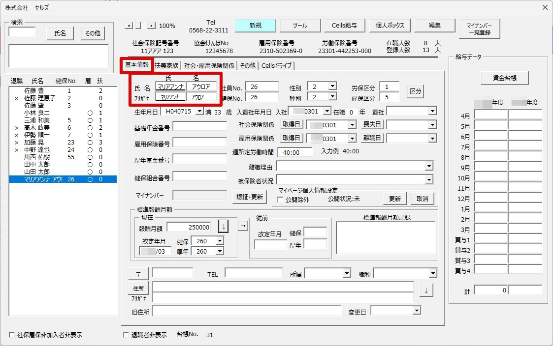Open the 離職日 date dropdown
Viewport: 553px width, 346px height.
tap(433, 139)
